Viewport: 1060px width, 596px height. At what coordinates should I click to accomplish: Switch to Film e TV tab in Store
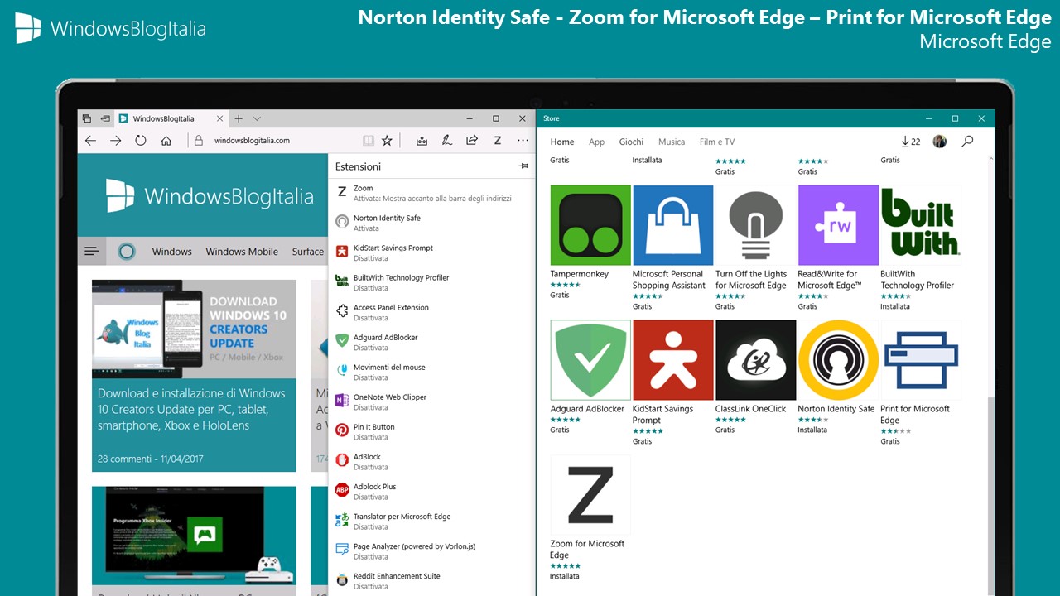(717, 142)
